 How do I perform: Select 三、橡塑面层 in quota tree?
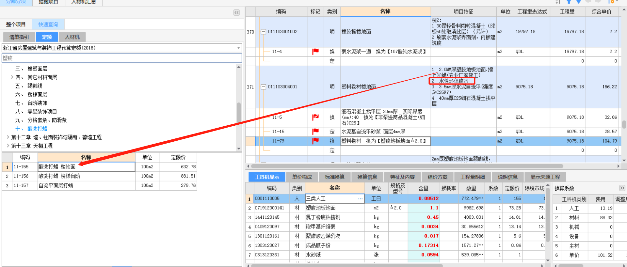click(x=31, y=69)
